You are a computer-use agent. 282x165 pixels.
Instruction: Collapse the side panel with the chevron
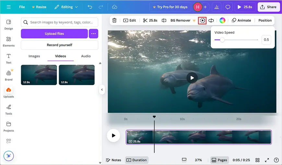pyautogui.click(x=102, y=90)
